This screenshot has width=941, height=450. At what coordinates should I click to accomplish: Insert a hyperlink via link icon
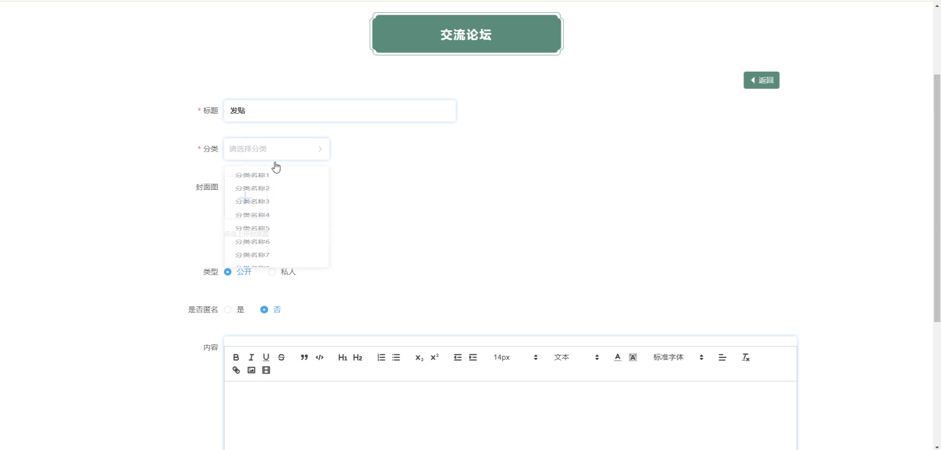pyautogui.click(x=236, y=370)
